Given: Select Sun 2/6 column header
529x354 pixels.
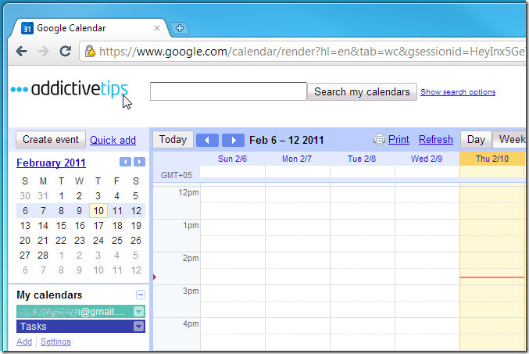Looking at the screenshot, I should [x=232, y=159].
